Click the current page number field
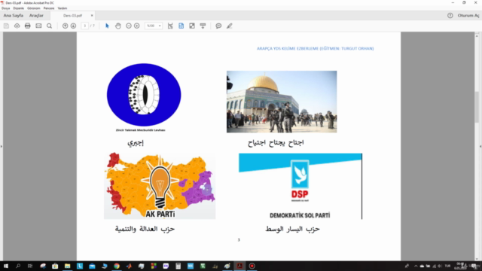This screenshot has height=271, width=482. [85, 26]
